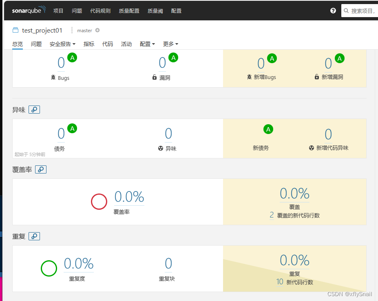Open 配置 in top navigation bar

click(x=176, y=11)
